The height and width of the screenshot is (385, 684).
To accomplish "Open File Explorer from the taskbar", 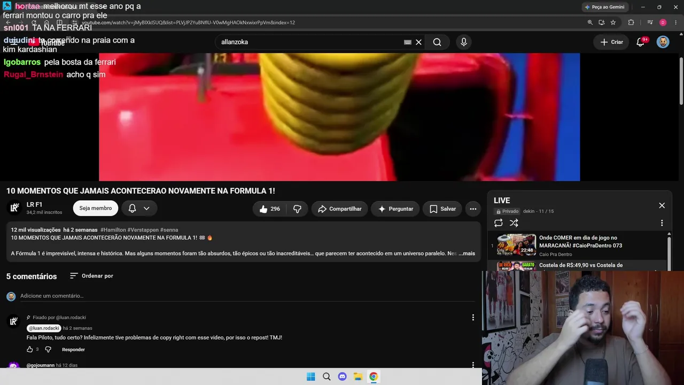I will coord(358,376).
